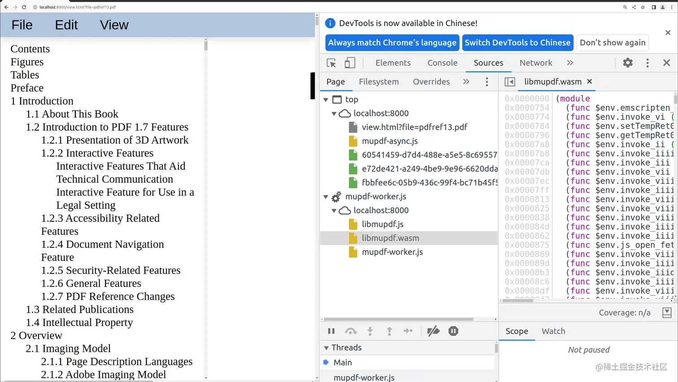Hide the navigator sidebar toggle icon

(510, 82)
